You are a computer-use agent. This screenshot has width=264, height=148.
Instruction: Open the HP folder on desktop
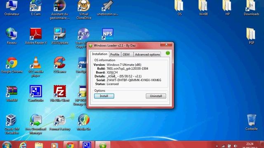[227, 7]
